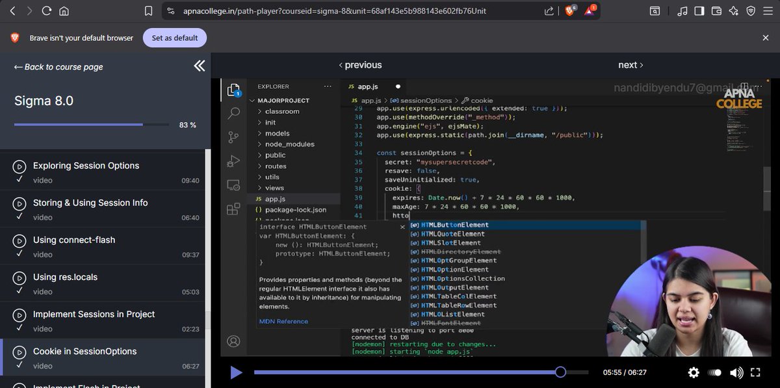The image size is (780, 388).
Task: Go to previous lesson
Action: coord(360,65)
